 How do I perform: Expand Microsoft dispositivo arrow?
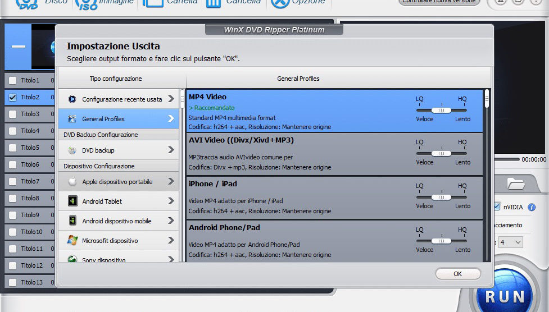click(x=171, y=240)
